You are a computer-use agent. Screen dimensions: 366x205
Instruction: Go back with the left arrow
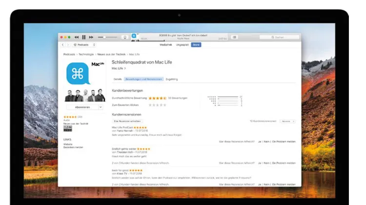click(x=62, y=45)
